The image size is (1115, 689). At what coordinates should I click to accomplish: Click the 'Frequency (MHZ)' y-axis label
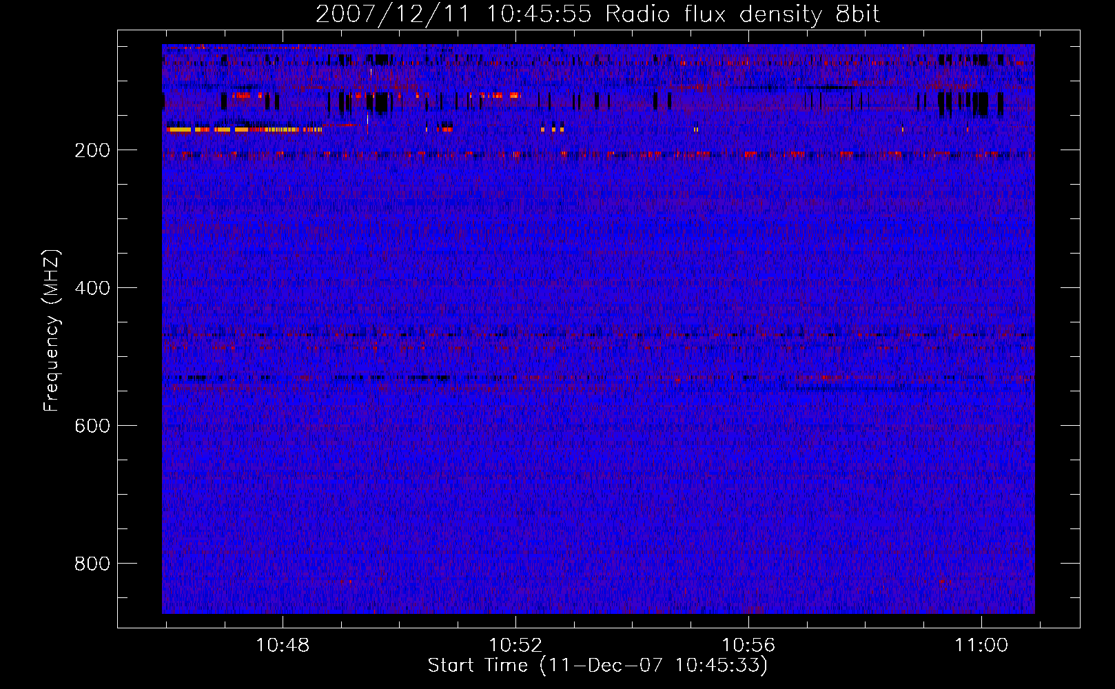[52, 331]
